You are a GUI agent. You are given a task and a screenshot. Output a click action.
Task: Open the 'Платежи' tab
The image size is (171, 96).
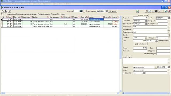click(54, 14)
